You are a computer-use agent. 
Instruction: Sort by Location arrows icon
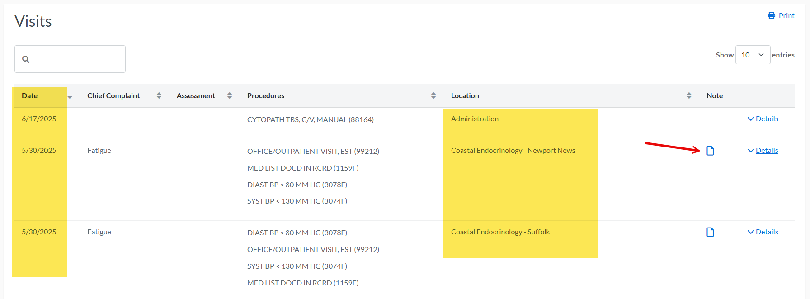(689, 95)
